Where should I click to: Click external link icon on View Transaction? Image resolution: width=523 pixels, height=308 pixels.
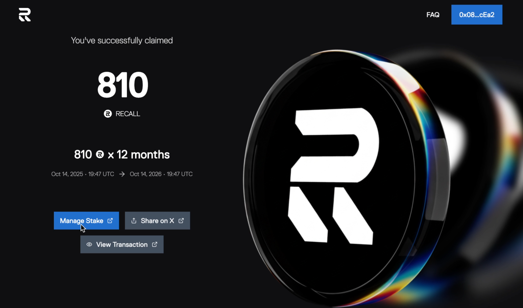[x=155, y=245]
